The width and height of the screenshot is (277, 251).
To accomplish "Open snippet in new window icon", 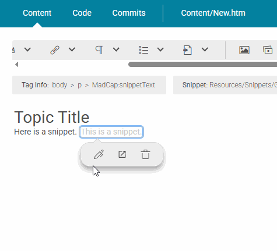I will (122, 154).
